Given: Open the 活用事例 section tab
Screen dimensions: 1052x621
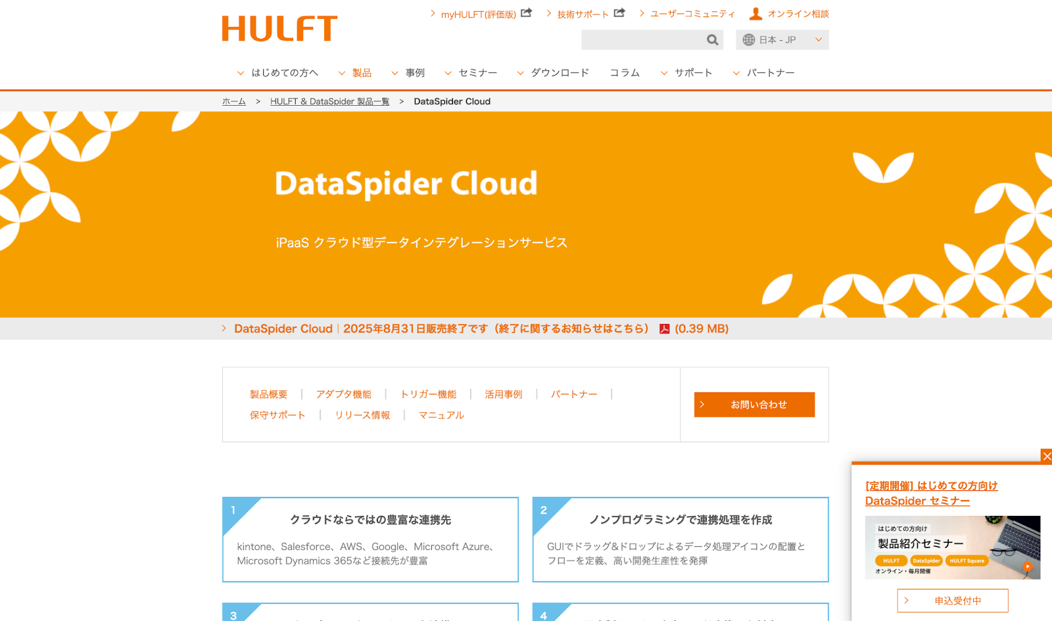Looking at the screenshot, I should coord(504,394).
